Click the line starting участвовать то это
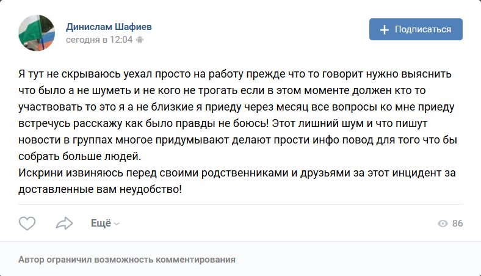The width and height of the screenshot is (481, 276). pyautogui.click(x=236, y=107)
